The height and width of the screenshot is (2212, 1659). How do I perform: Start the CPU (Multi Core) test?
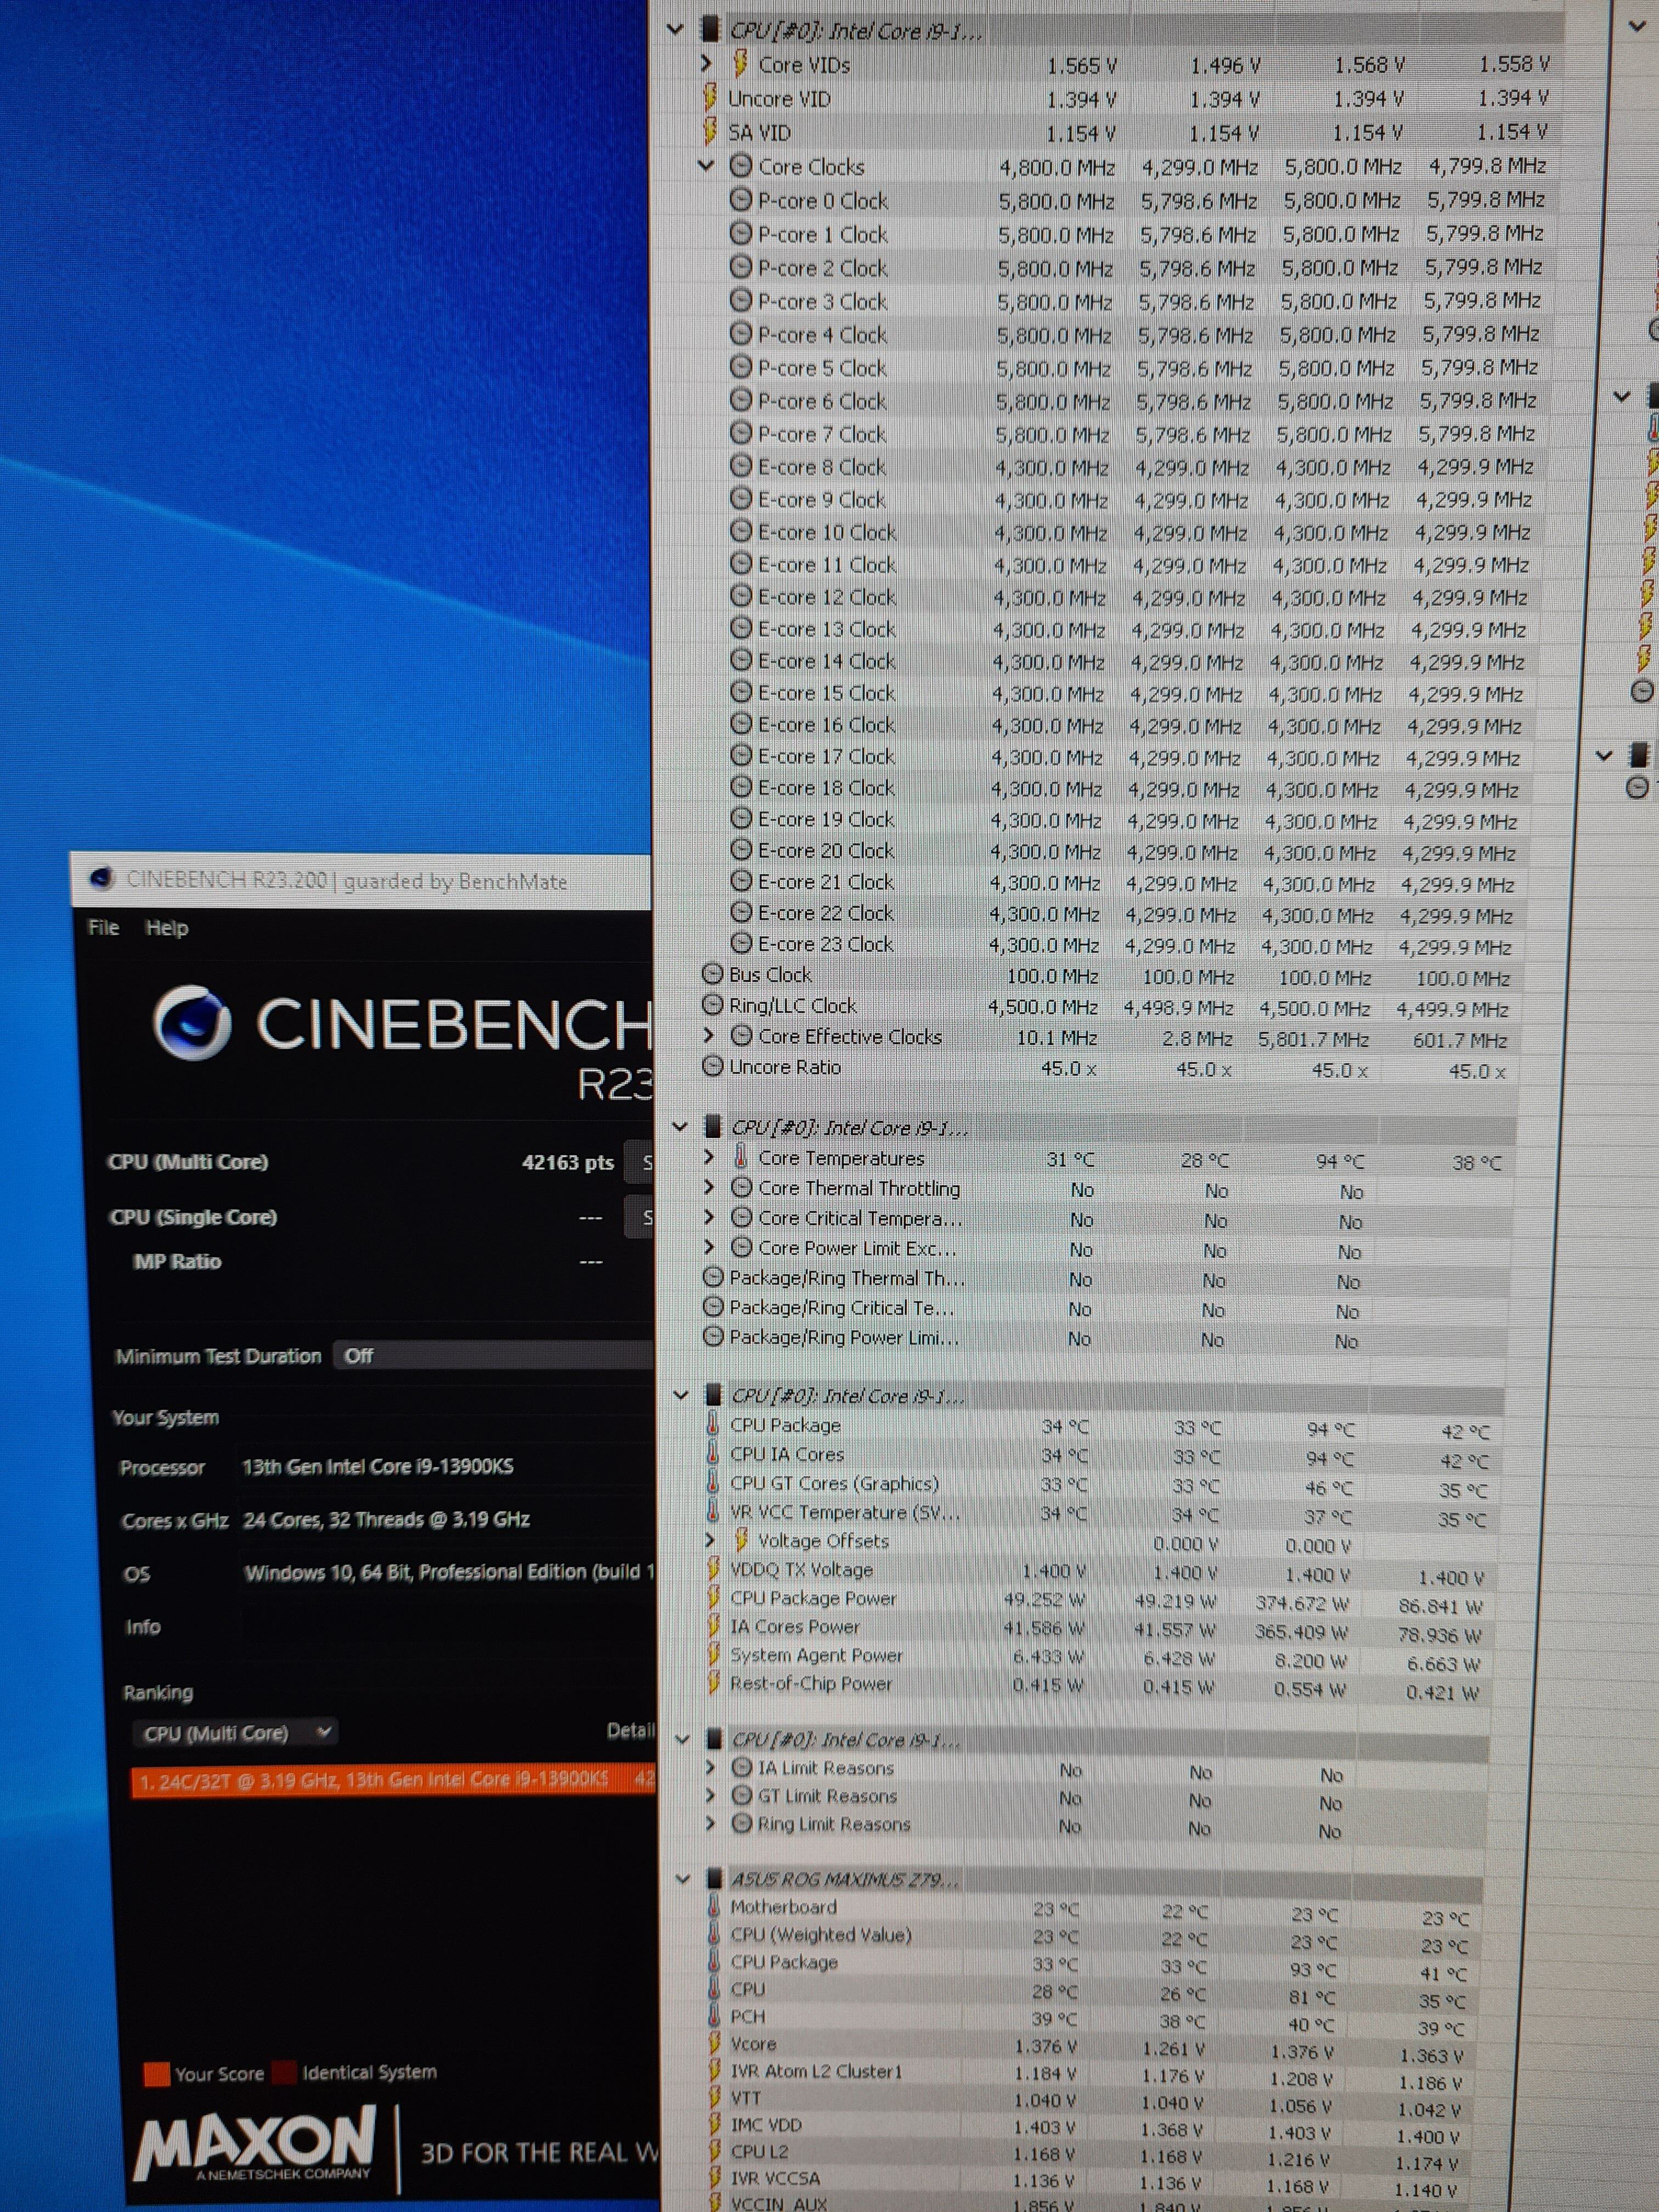pyautogui.click(x=640, y=1162)
